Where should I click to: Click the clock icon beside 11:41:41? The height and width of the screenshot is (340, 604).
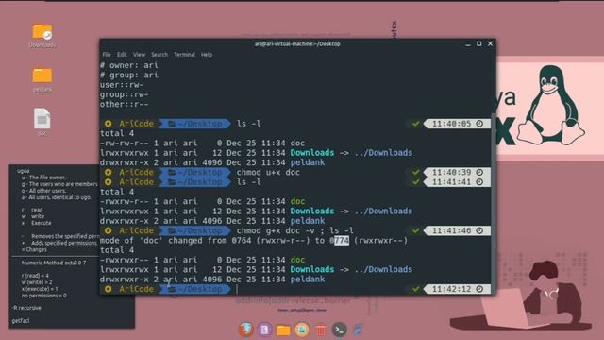click(x=479, y=182)
